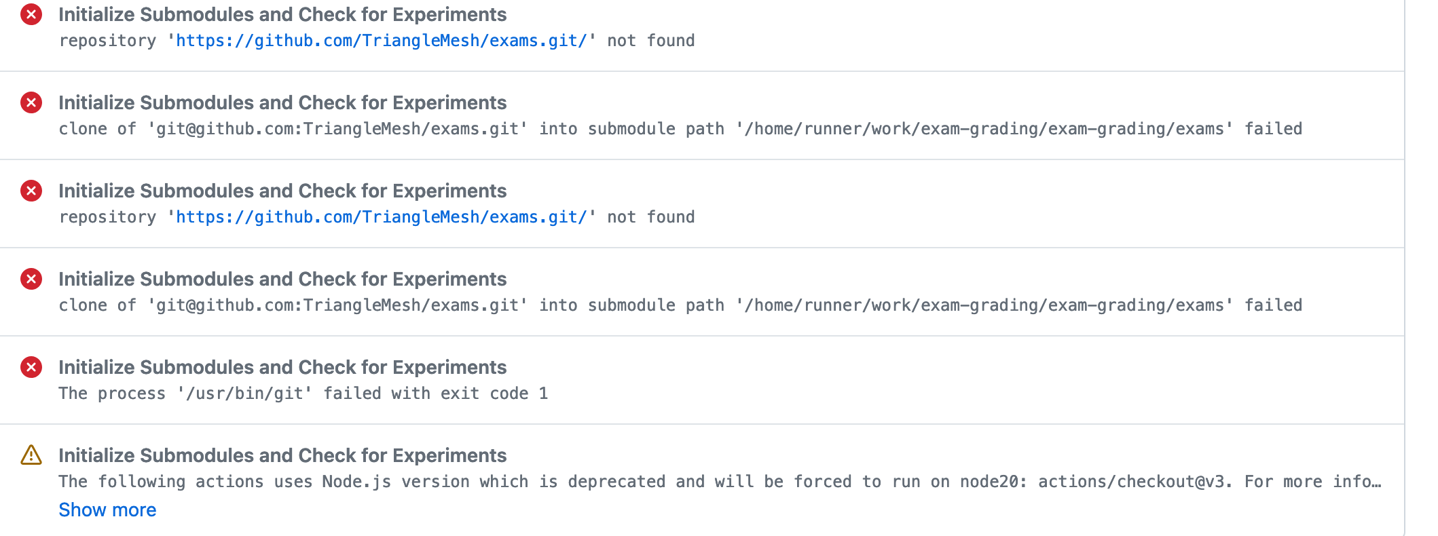1438x536 pixels.
Task: Open the warning annotation's Initialize Submodules title
Action: pos(282,455)
